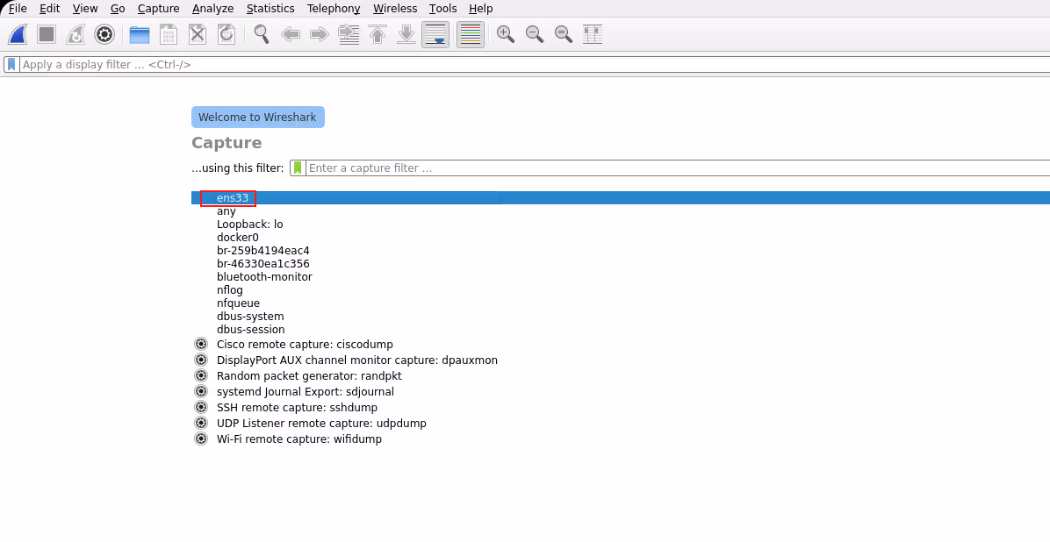Click the Reload this capture file icon
The width and height of the screenshot is (1050, 542).
[227, 34]
